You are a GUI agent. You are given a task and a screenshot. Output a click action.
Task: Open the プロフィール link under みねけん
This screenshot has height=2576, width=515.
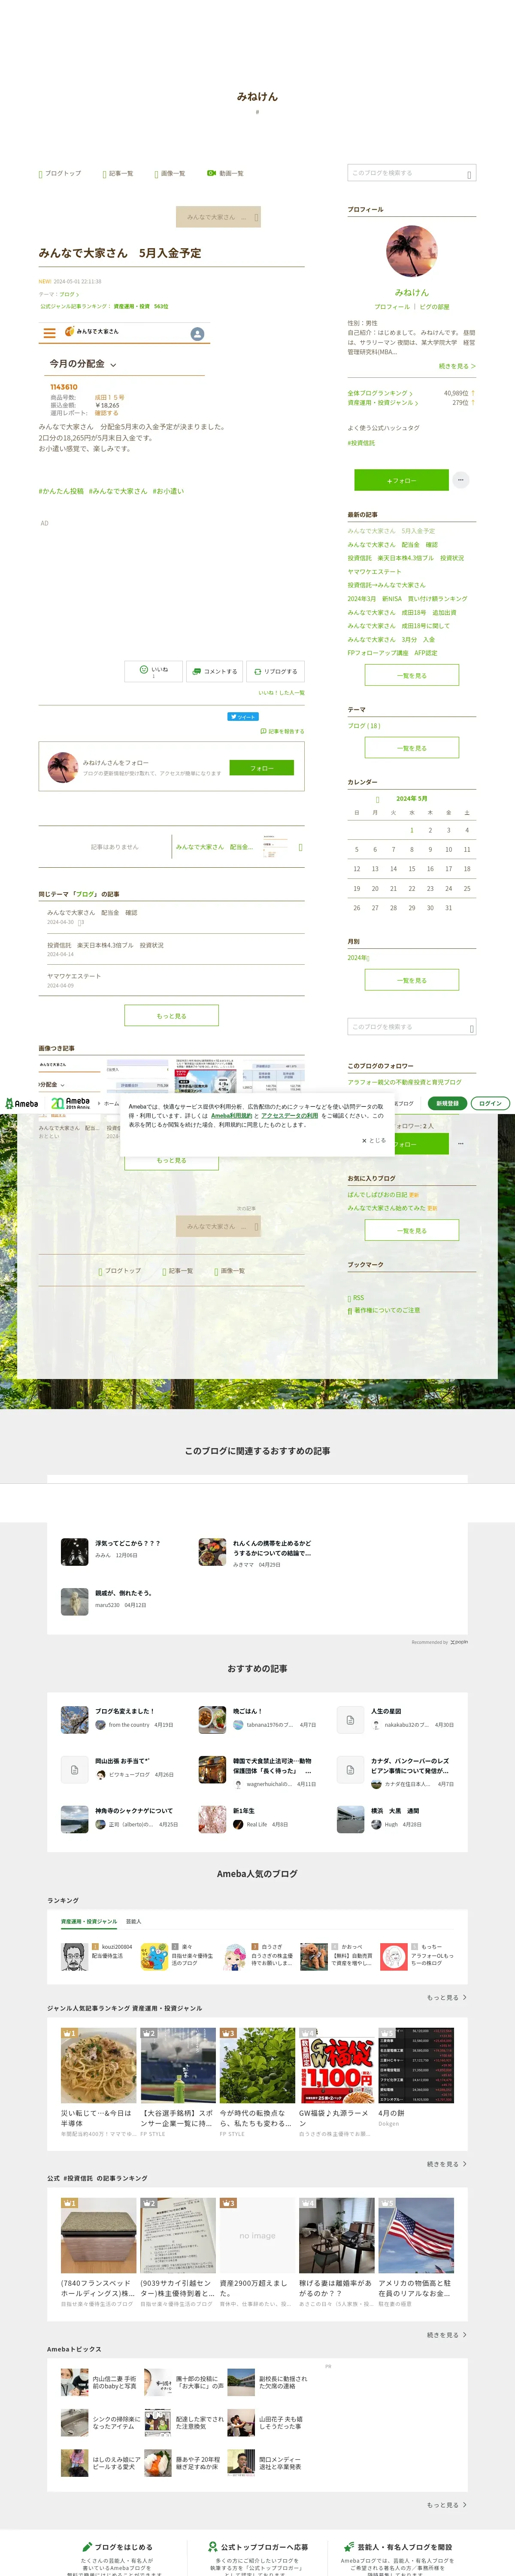point(392,306)
